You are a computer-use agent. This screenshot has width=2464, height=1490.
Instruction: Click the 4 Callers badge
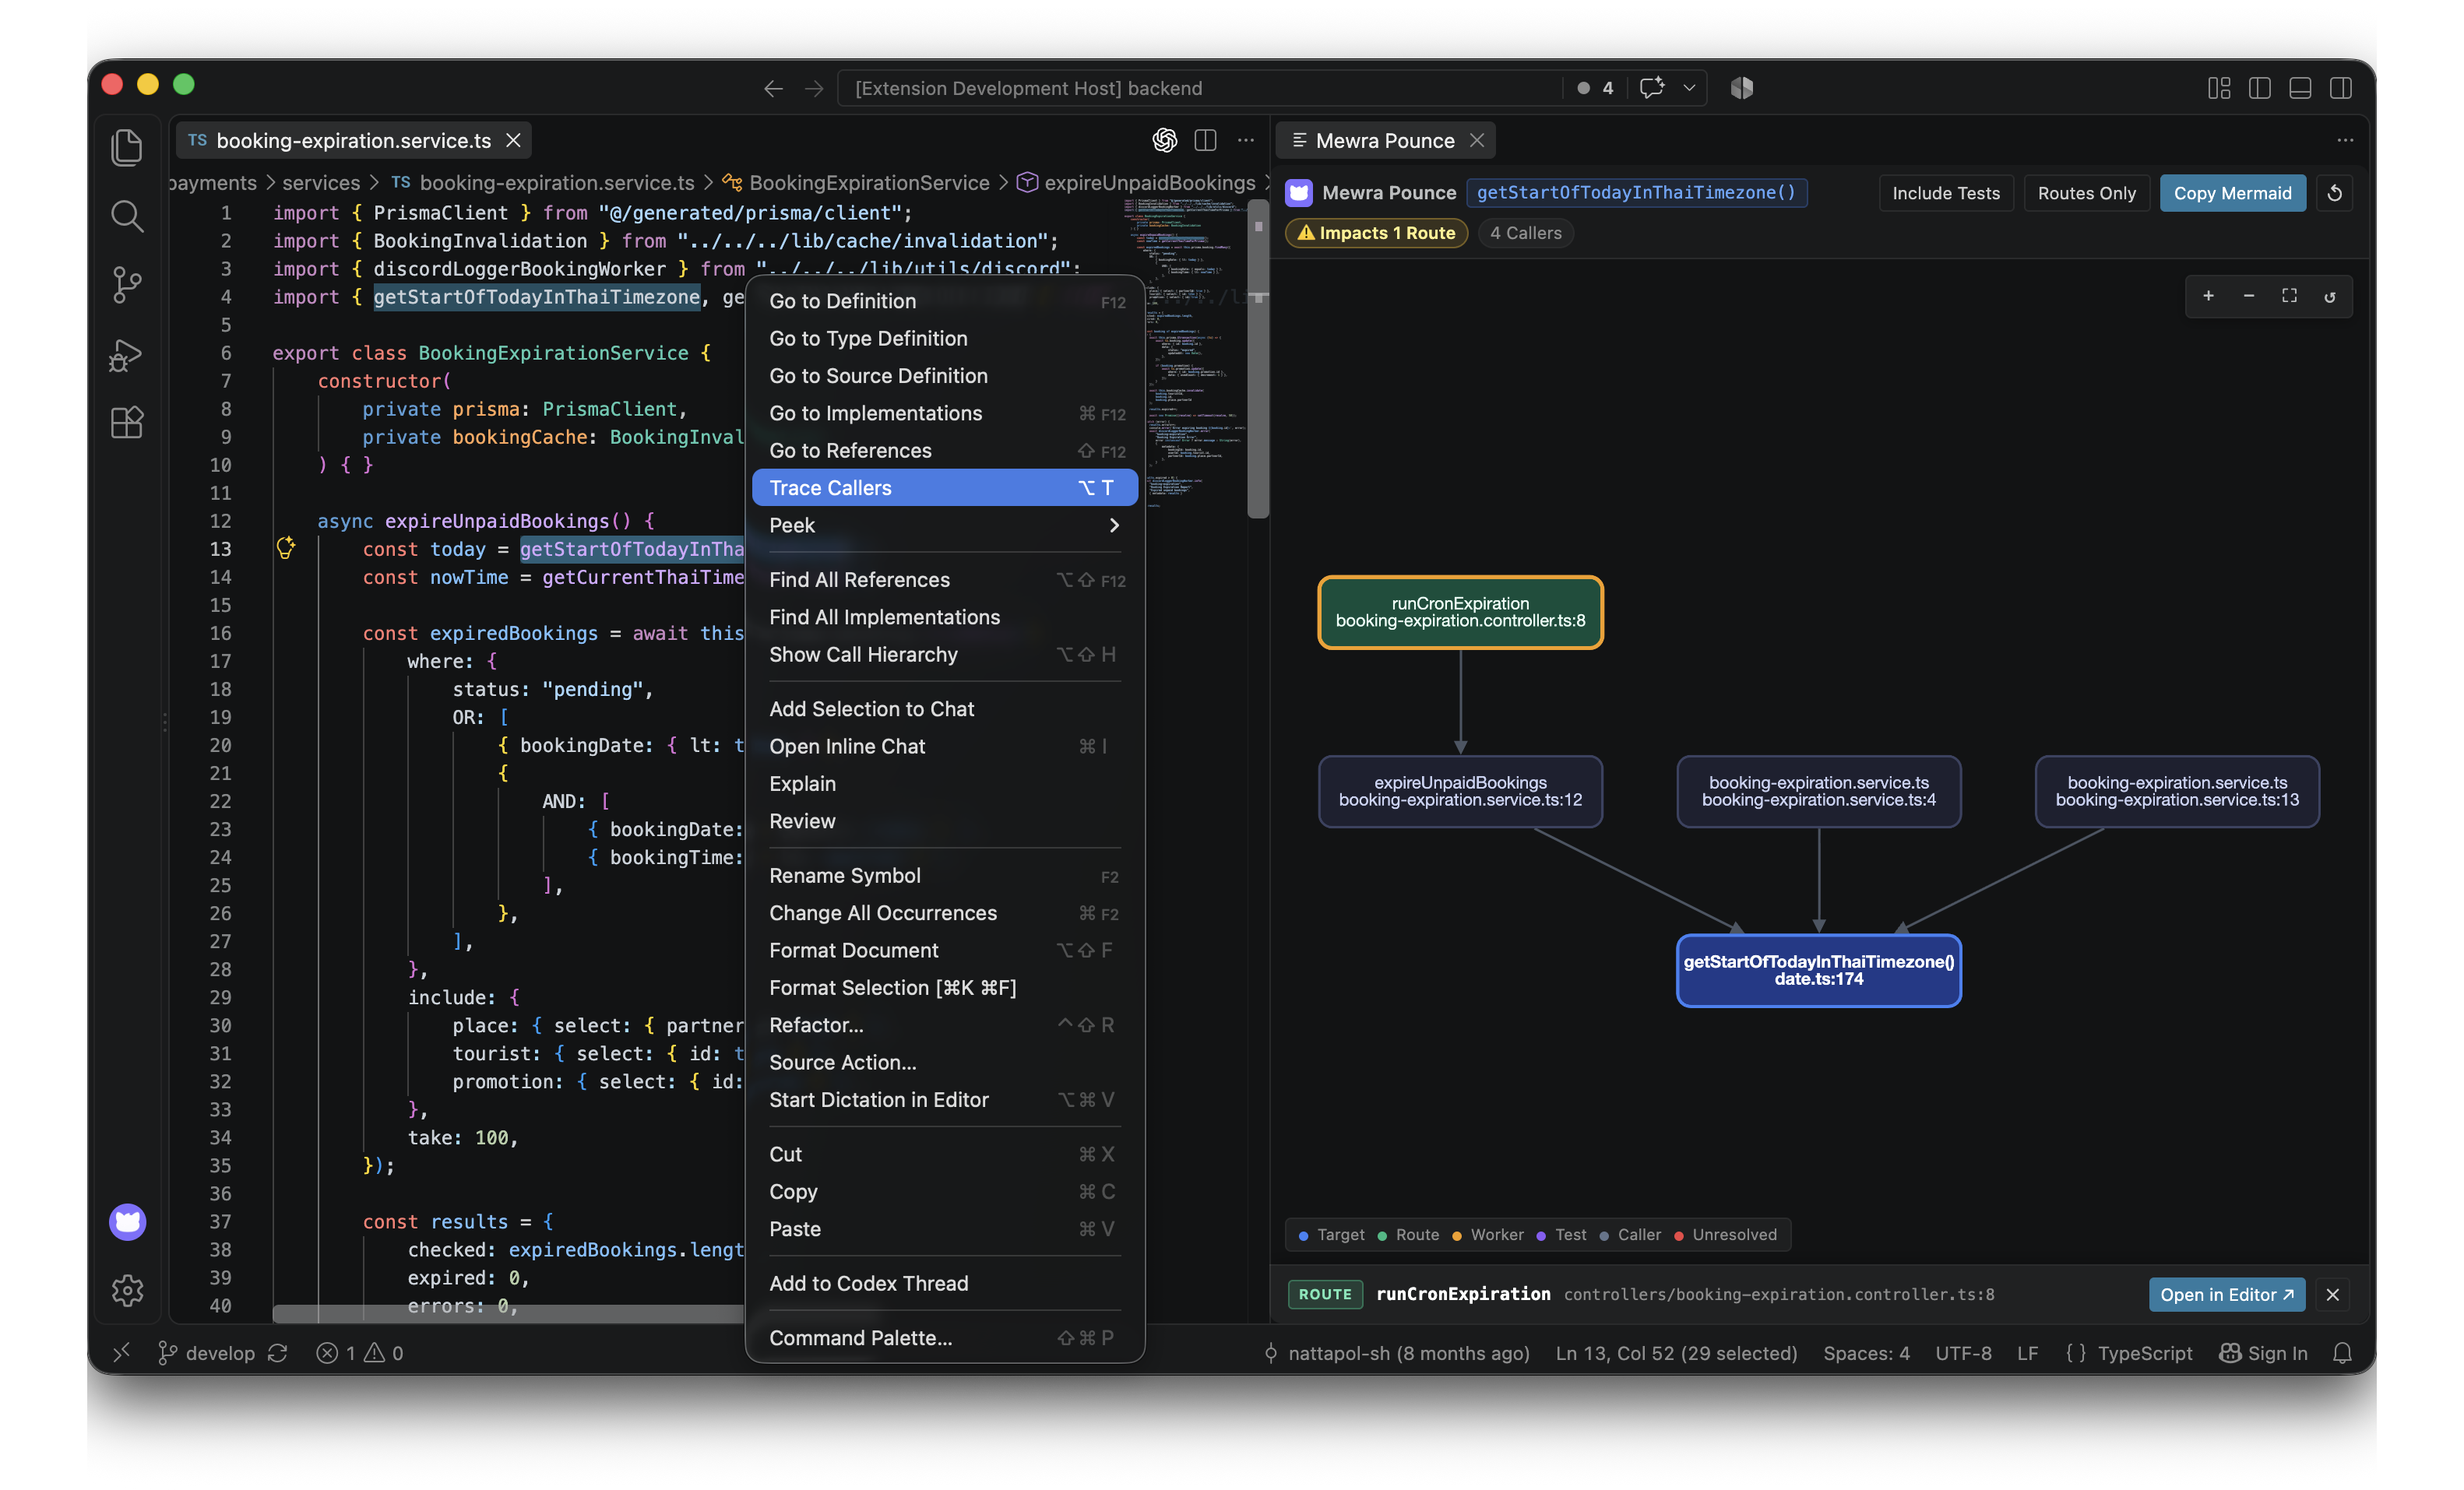[x=1525, y=233]
